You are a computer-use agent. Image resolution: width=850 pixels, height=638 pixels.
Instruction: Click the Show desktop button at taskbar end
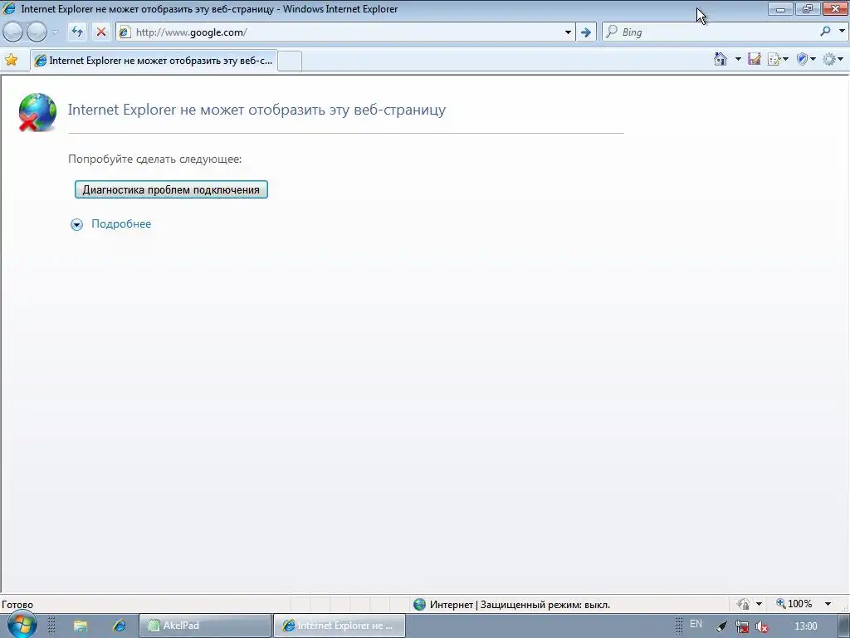[844, 626]
